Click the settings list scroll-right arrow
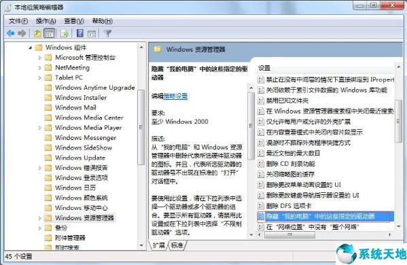 pyautogui.click(x=389, y=234)
